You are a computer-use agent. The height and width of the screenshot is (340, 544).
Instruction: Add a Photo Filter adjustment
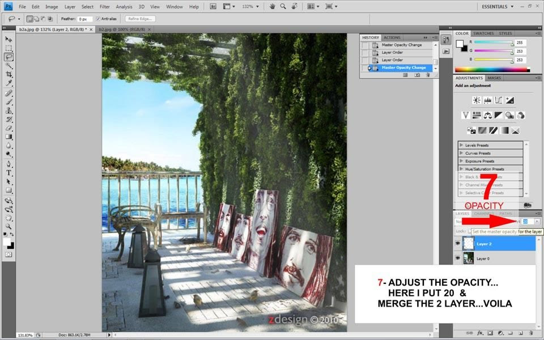point(509,115)
